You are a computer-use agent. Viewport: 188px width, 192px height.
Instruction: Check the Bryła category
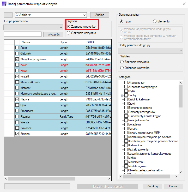tap(126, 91)
